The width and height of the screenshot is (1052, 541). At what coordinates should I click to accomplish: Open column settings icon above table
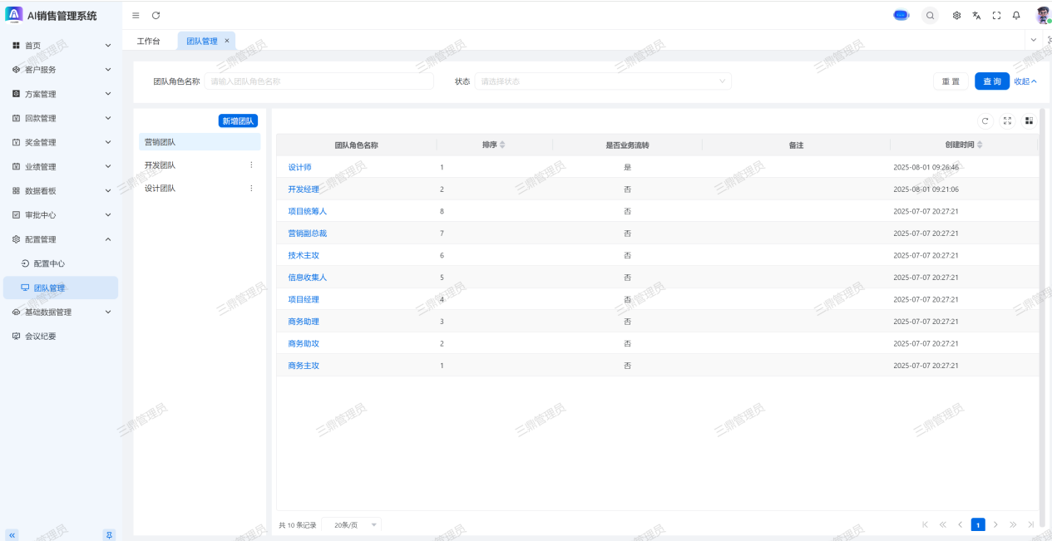tap(1029, 121)
